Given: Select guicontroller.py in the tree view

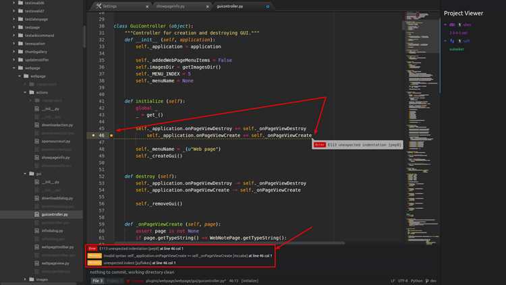Looking at the screenshot, I should point(55,214).
